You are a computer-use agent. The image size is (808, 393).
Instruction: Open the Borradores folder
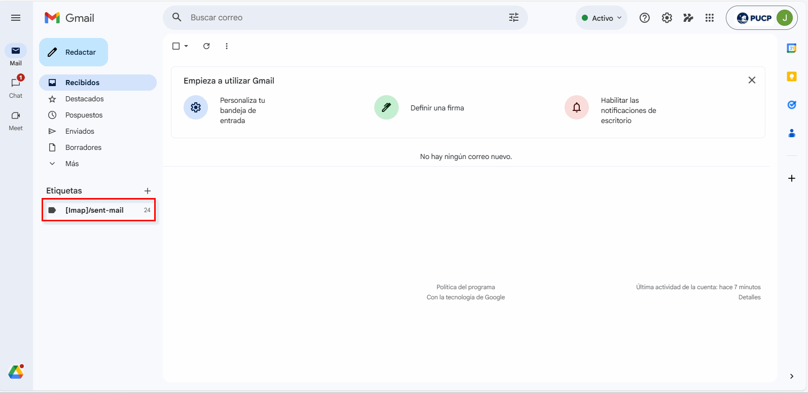(x=83, y=147)
